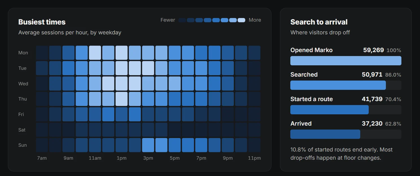Click the "Mon" row label
This screenshot has height=176, width=420.
point(23,53)
